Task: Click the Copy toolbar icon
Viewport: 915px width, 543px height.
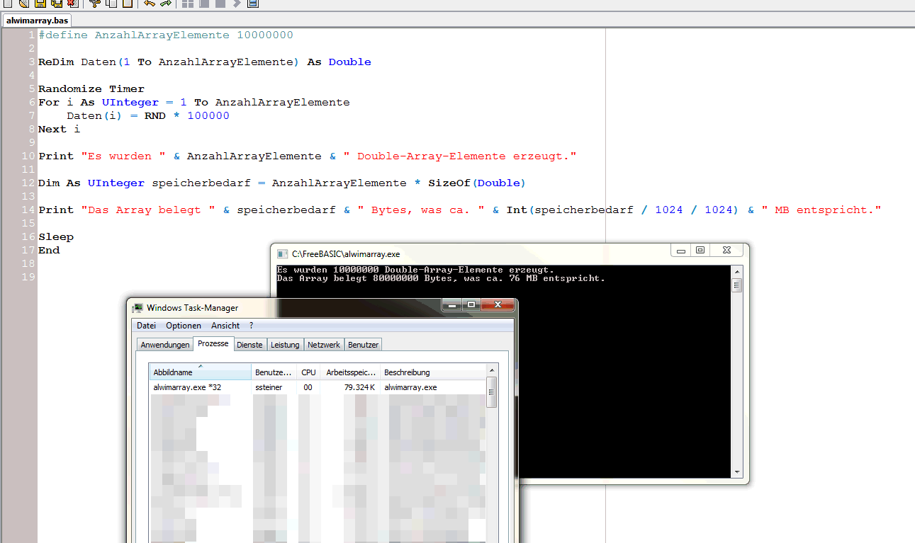Action: click(111, 3)
